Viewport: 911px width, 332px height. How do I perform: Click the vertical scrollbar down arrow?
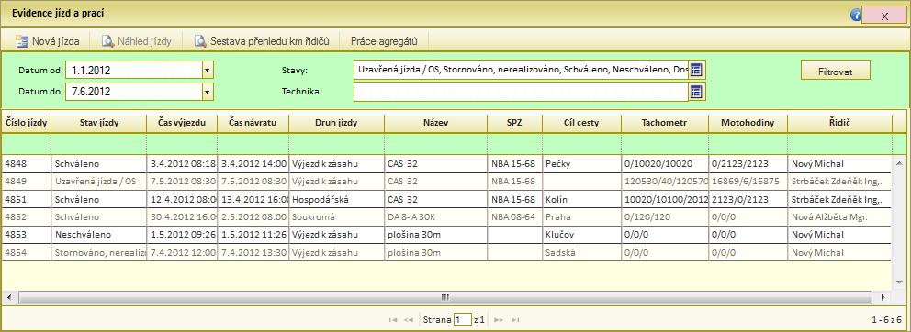point(900,282)
